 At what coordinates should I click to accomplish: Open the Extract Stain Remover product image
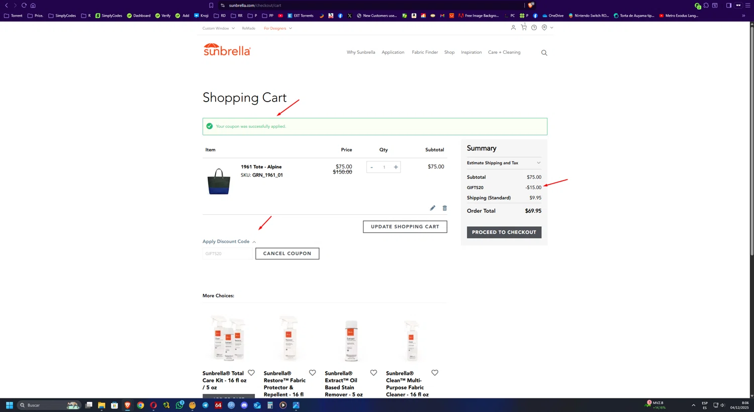tap(351, 341)
